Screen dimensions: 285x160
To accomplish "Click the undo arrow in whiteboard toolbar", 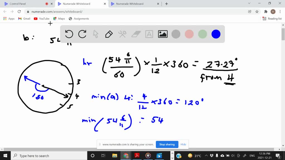I will (x=69, y=34).
